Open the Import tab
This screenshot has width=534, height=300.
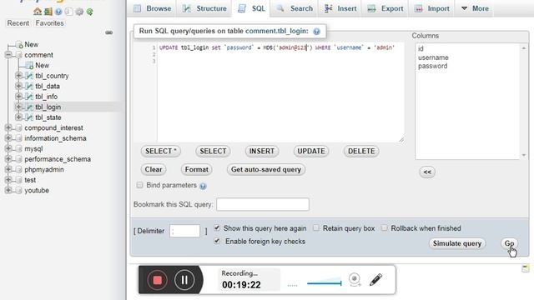pos(432,8)
